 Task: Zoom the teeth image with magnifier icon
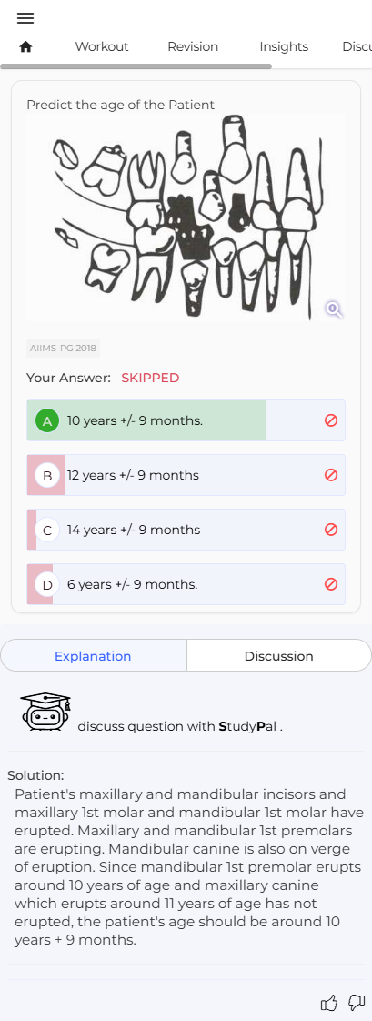click(x=334, y=309)
